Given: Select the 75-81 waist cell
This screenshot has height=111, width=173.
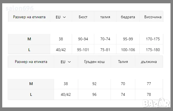Looking at the screenshot, I should coord(105,50).
